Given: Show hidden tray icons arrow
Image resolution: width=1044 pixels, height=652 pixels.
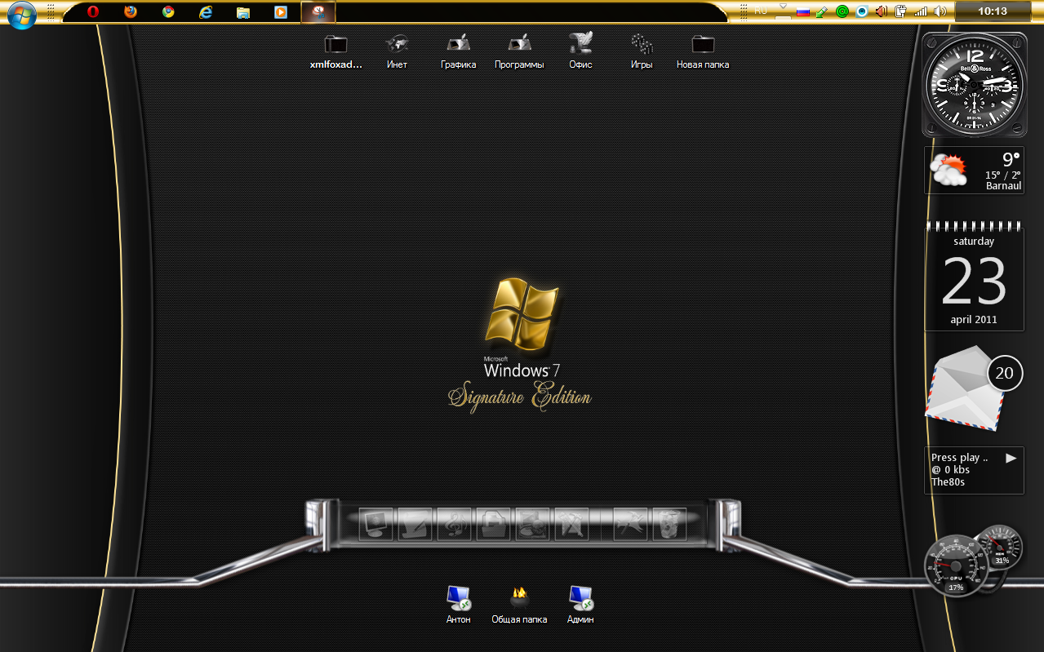Looking at the screenshot, I should (x=783, y=7).
